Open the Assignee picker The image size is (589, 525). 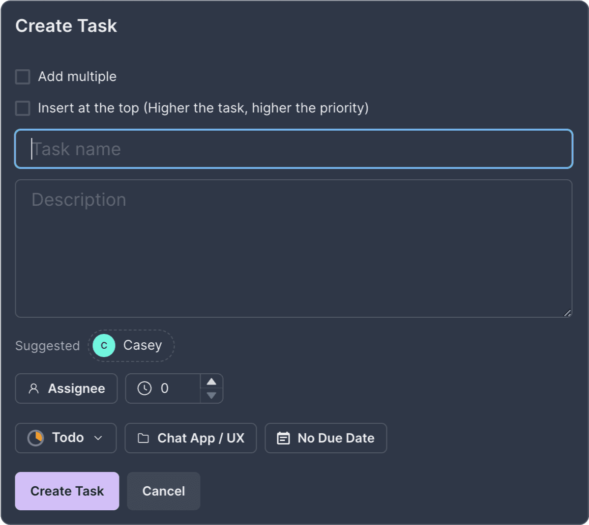coord(66,388)
